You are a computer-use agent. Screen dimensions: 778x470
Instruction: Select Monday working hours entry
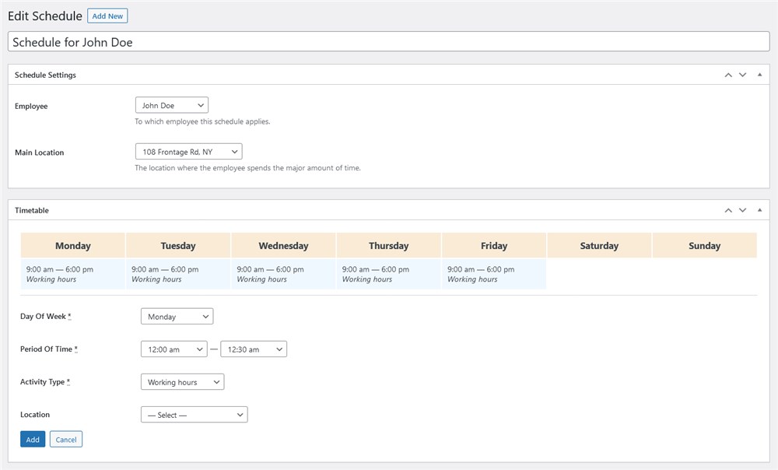pyautogui.click(x=72, y=274)
